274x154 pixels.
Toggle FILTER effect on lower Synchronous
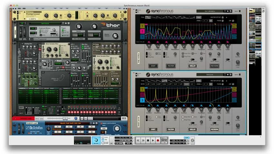click(171, 129)
